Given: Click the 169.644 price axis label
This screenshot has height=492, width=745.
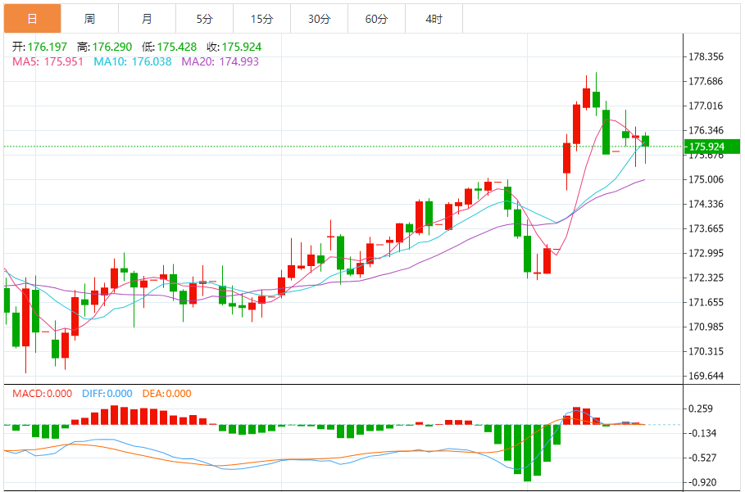Looking at the screenshot, I should click(706, 376).
